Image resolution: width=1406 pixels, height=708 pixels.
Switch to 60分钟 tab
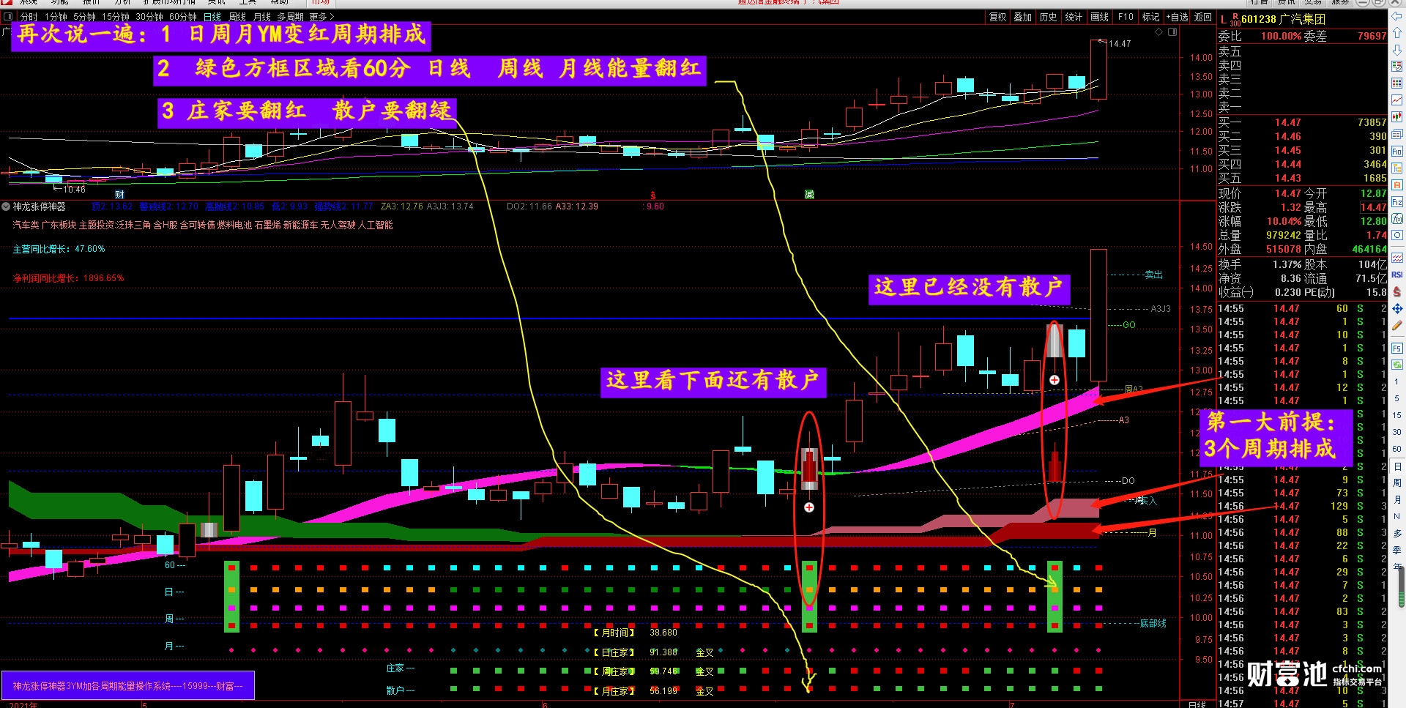183,17
